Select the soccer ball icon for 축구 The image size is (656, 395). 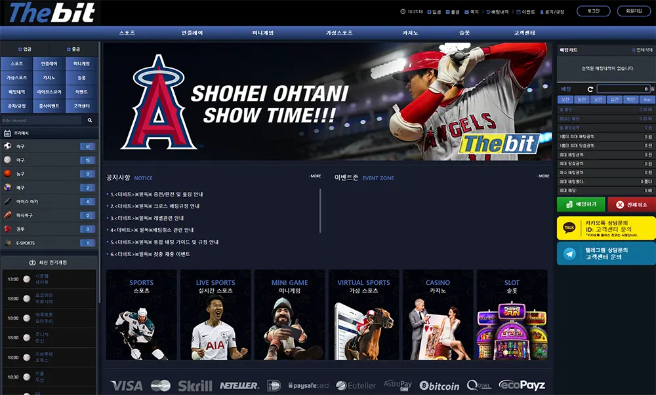point(7,146)
